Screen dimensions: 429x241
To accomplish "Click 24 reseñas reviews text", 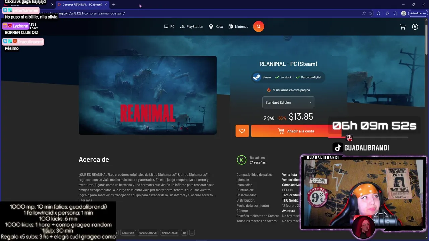I will [258, 162].
